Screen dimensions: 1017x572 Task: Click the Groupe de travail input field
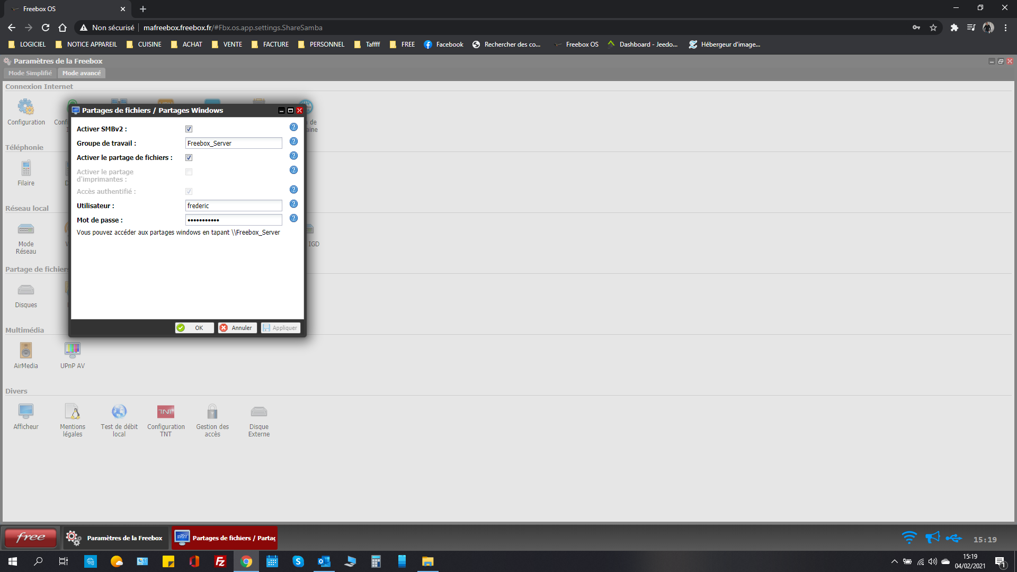pos(234,143)
